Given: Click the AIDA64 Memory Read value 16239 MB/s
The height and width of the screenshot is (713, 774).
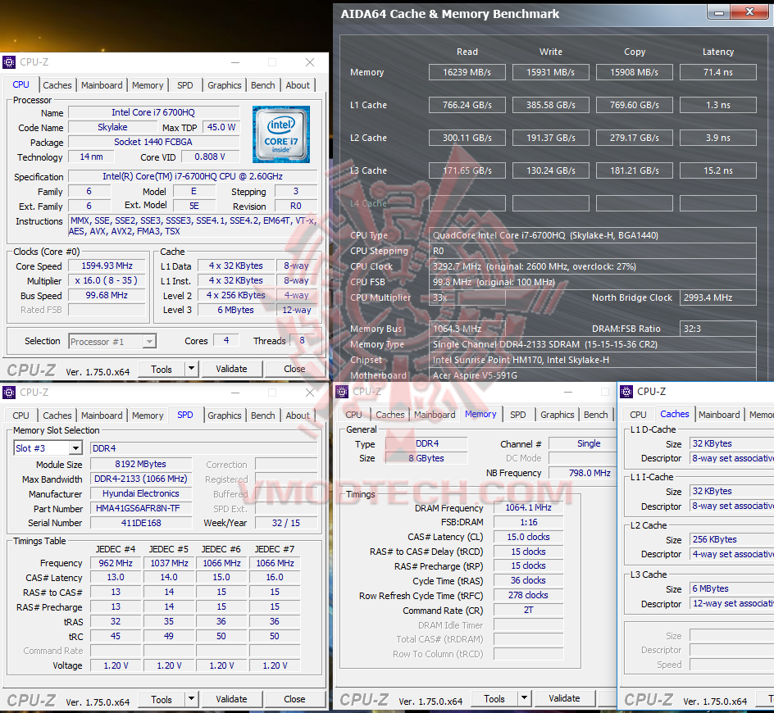Looking at the screenshot, I should pos(467,72).
